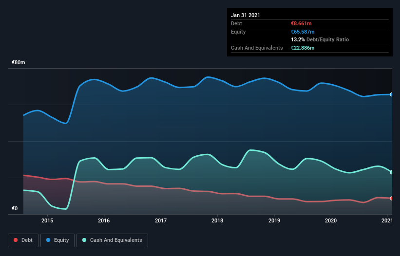Click the 2019 x-axis label
This screenshot has height=256, width=400.
274,220
